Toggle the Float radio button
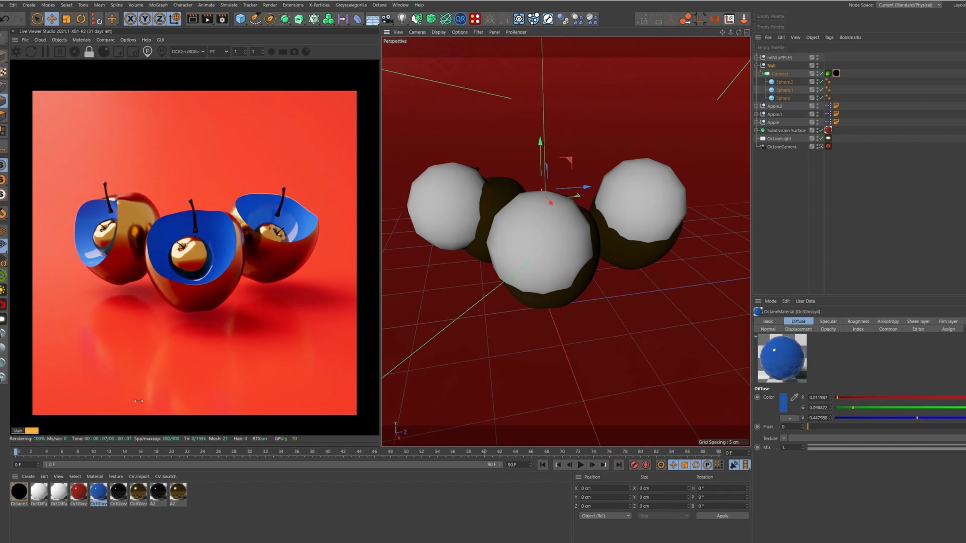This screenshot has height=543, width=966. [757, 427]
